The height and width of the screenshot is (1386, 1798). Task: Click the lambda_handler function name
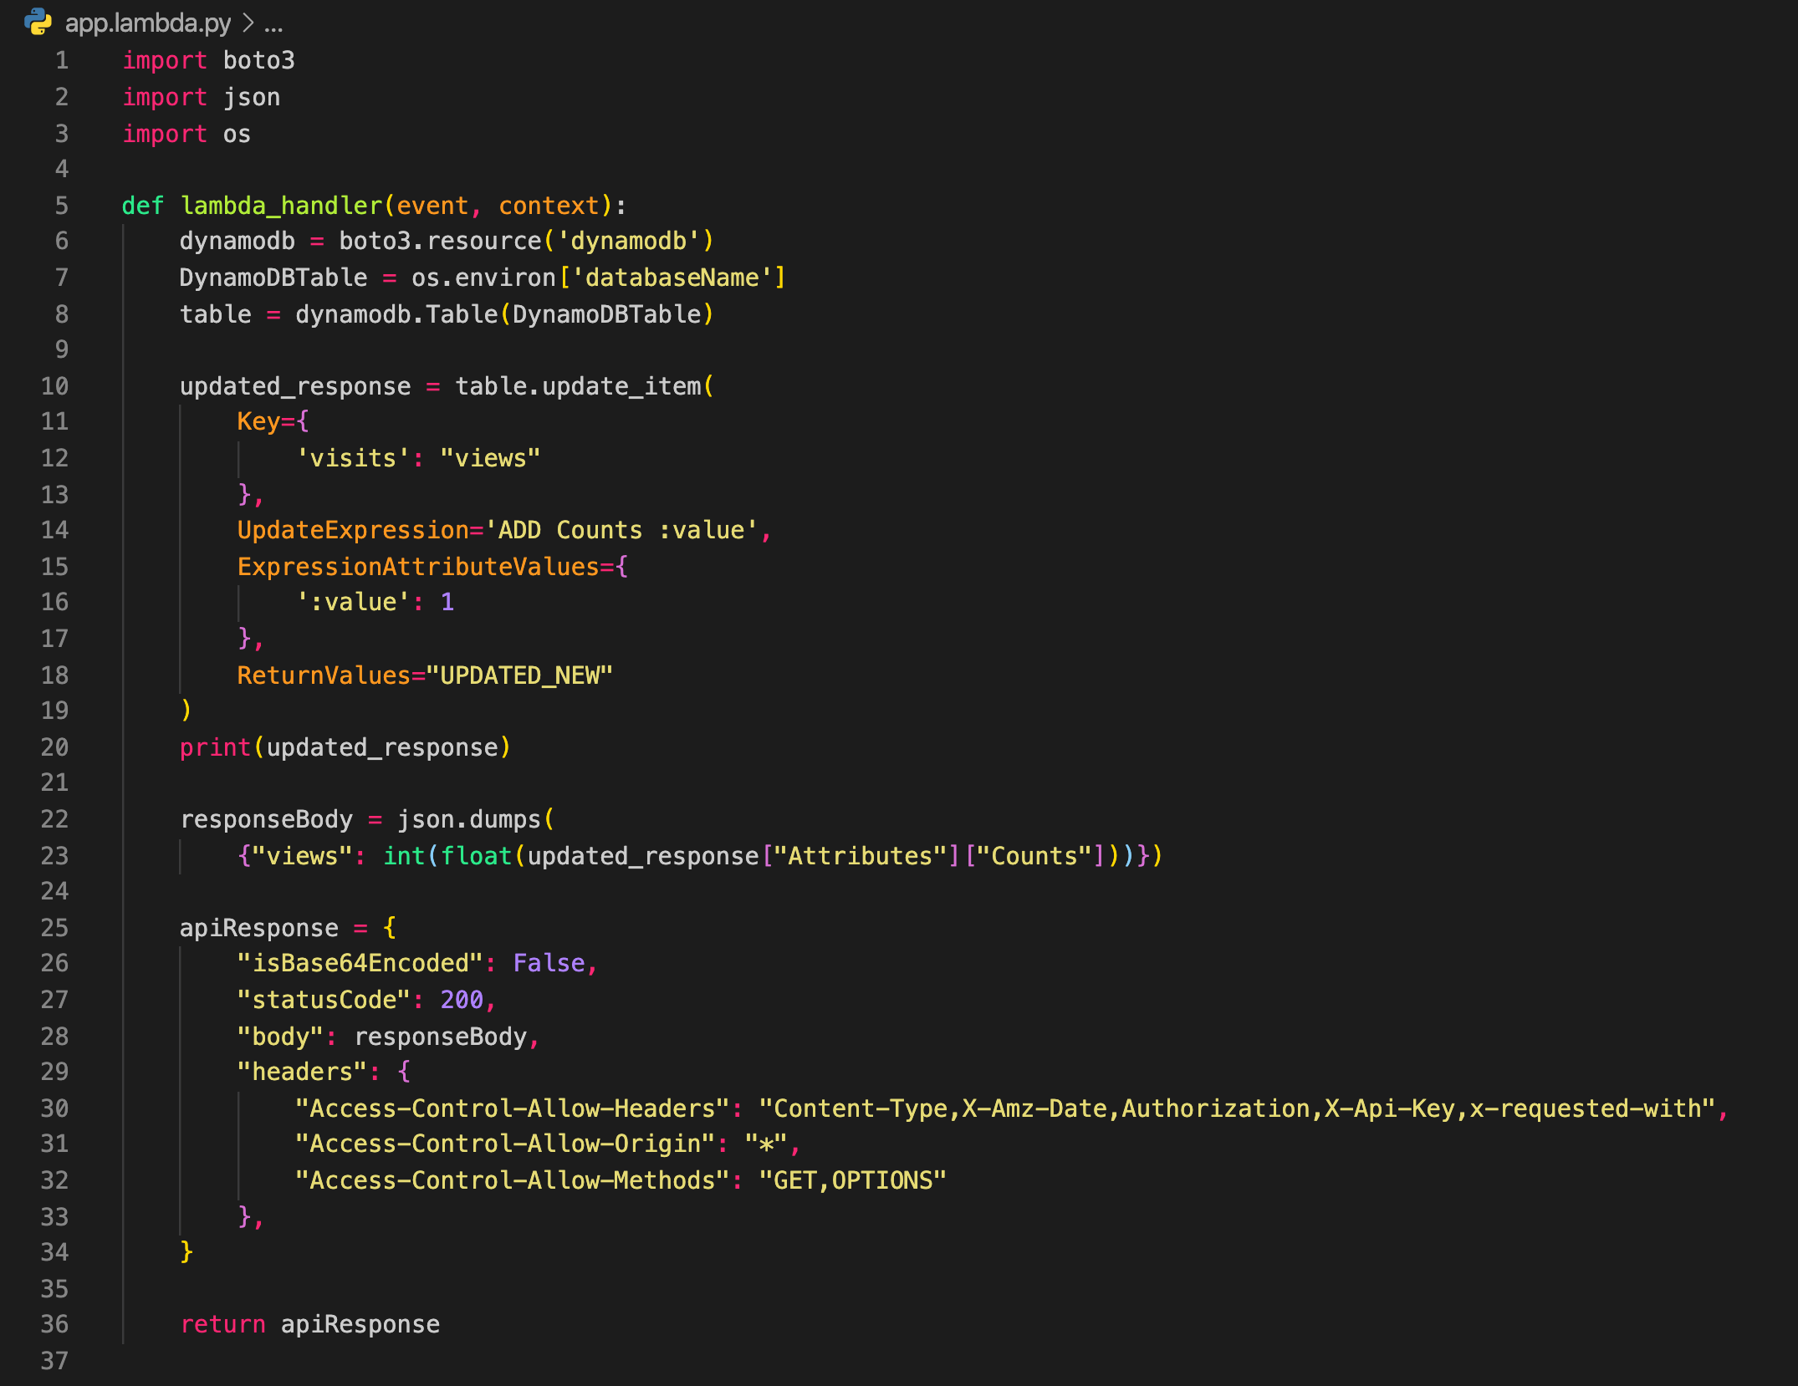tap(282, 206)
